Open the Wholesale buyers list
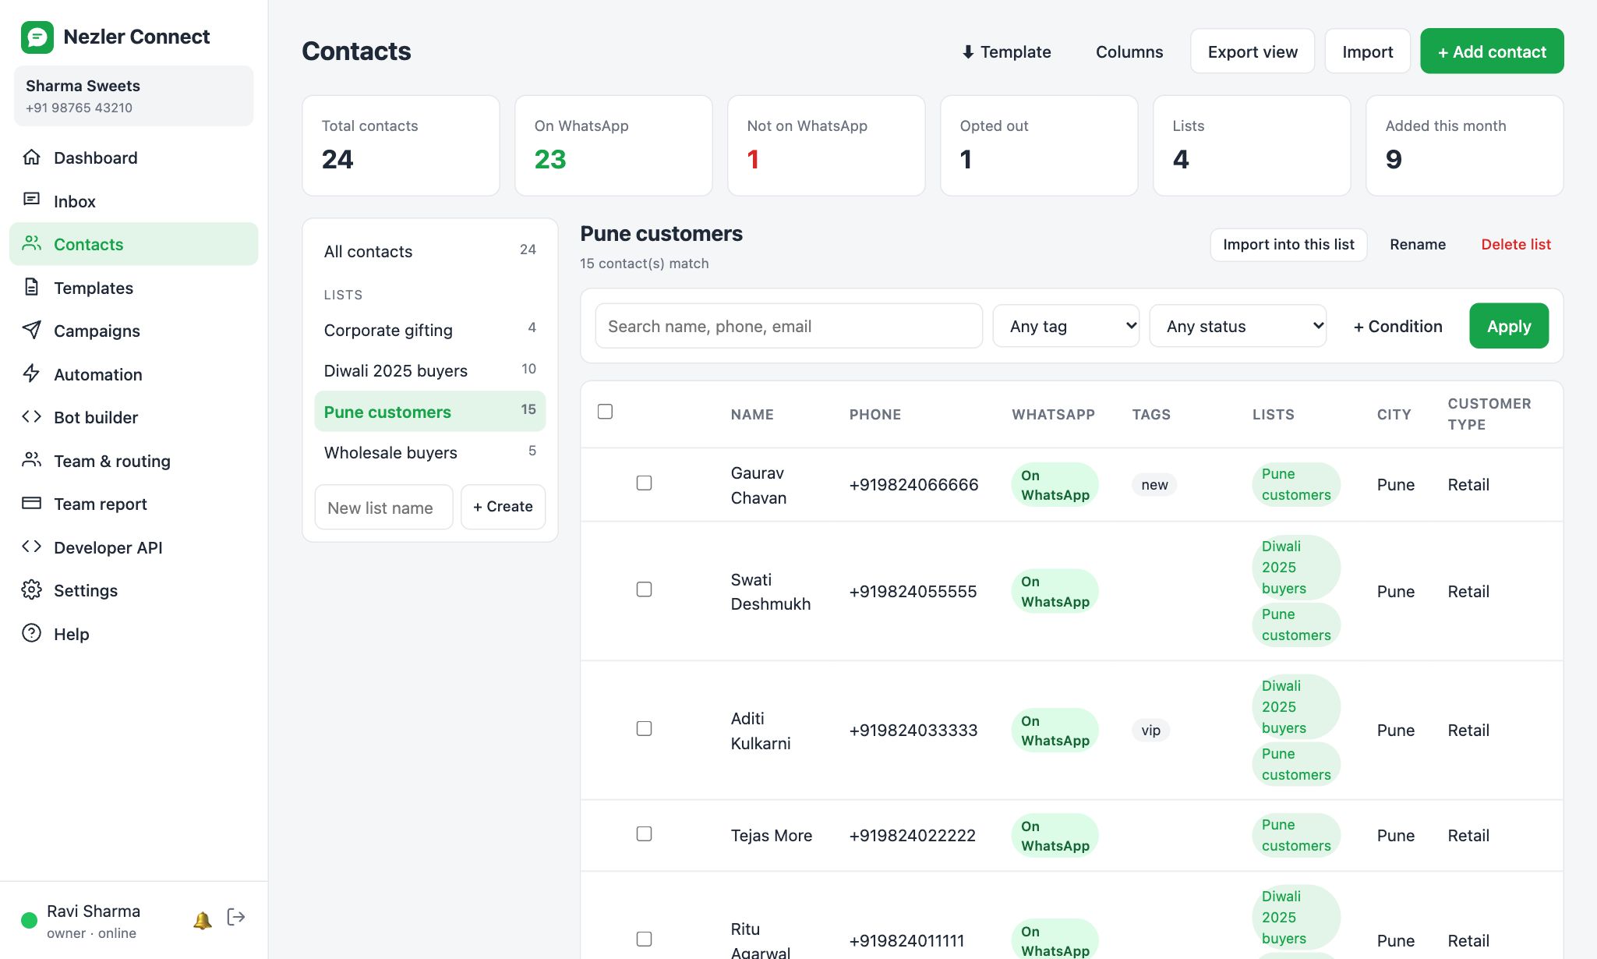Viewport: 1597px width, 959px height. [430, 452]
